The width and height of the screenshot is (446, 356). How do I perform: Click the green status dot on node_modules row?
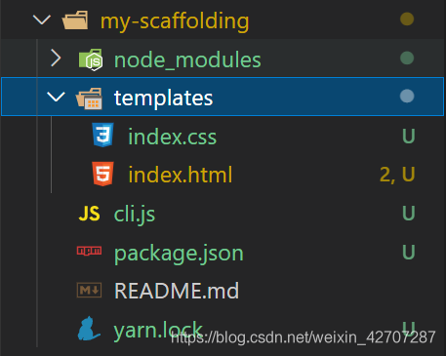point(407,59)
